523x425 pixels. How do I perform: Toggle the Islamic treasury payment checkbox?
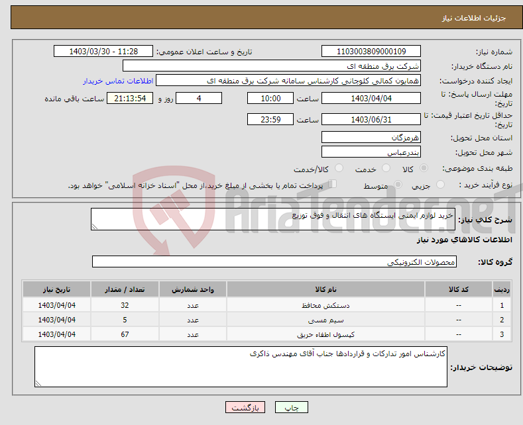[x=333, y=184]
